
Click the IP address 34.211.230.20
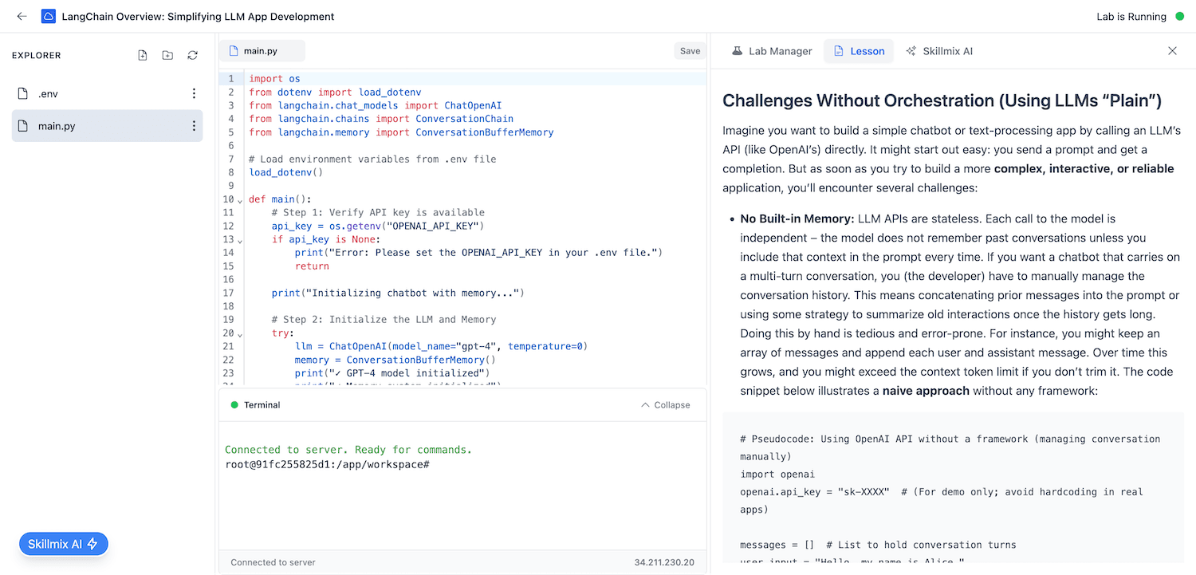point(664,562)
